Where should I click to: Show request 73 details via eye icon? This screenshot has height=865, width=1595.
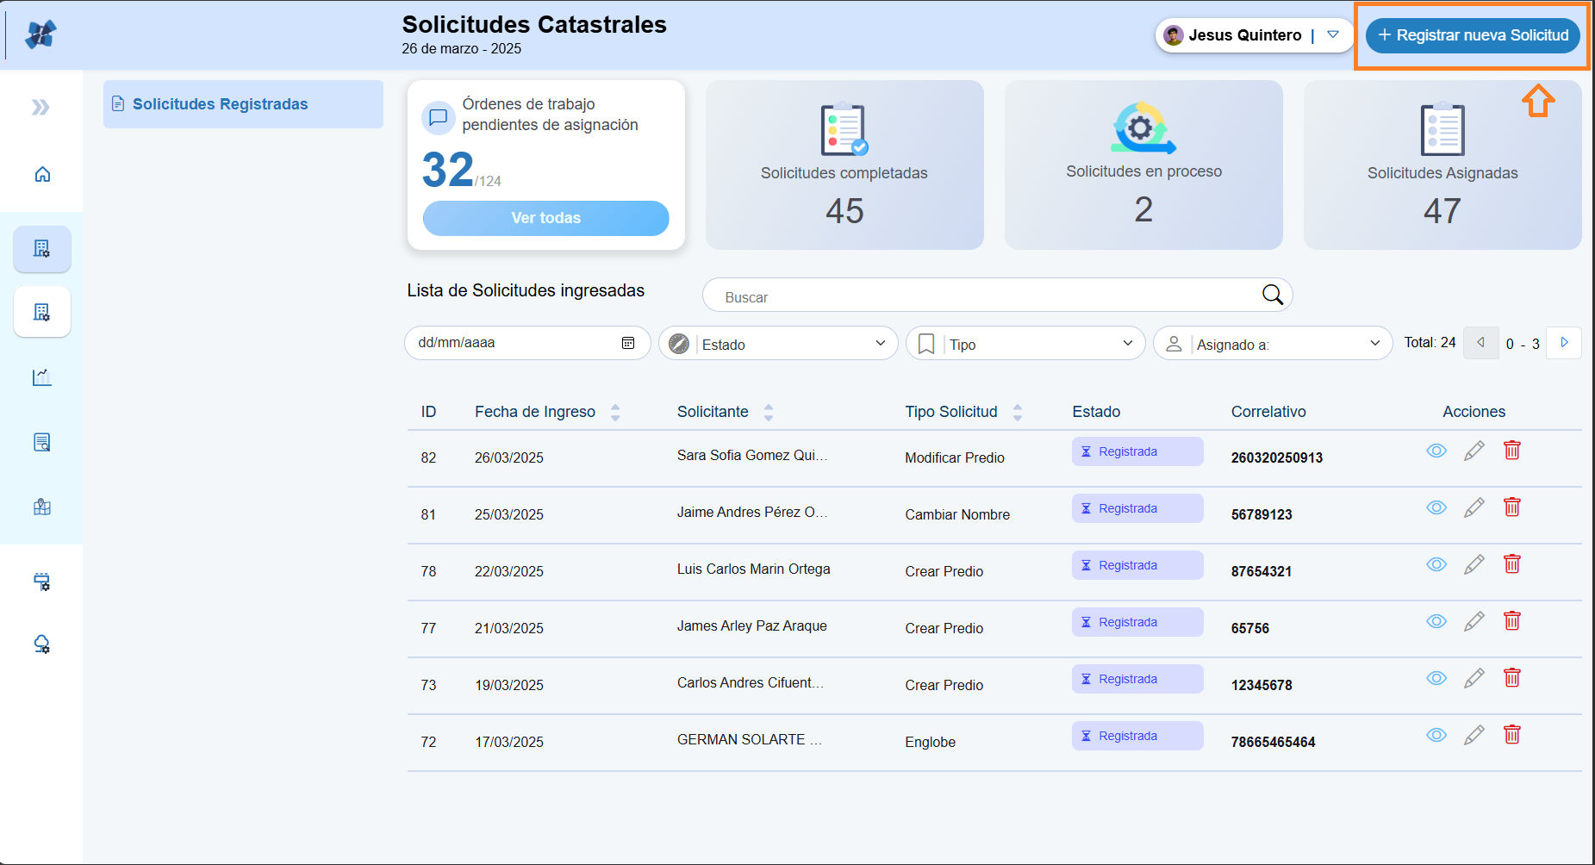point(1436,678)
